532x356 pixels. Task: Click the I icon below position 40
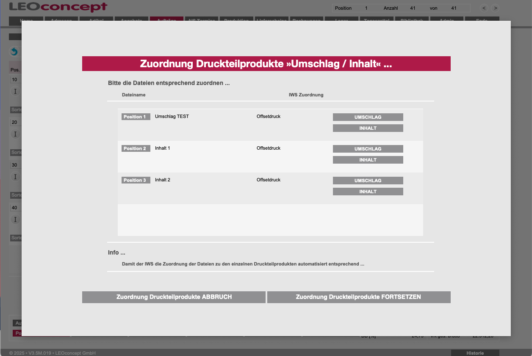click(x=15, y=219)
